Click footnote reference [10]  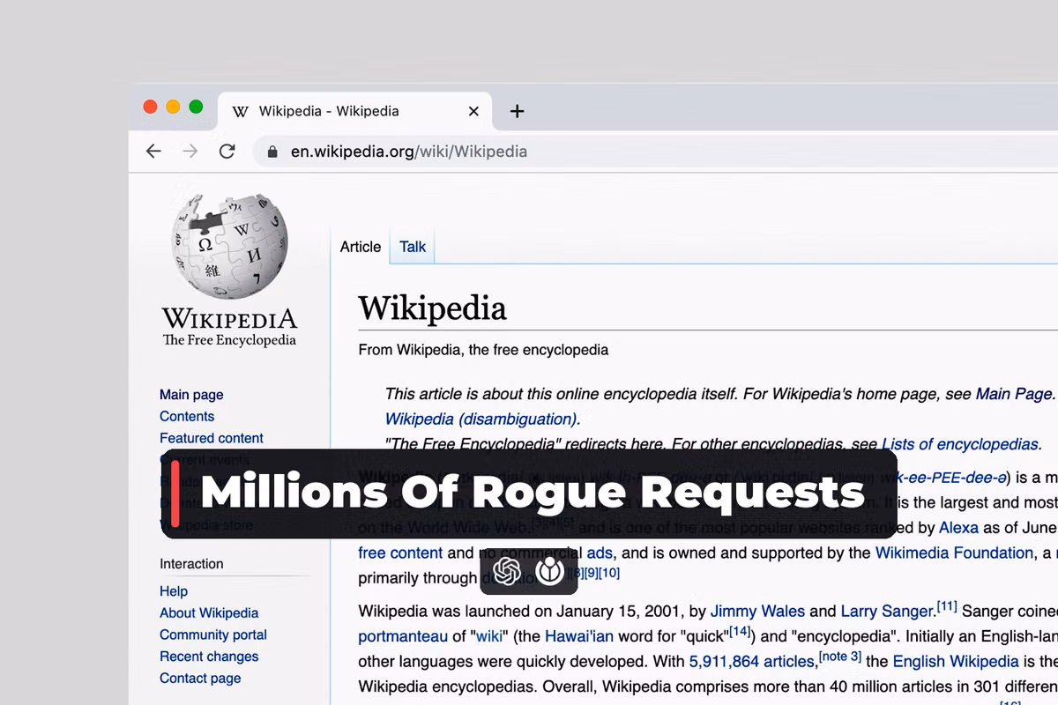click(609, 573)
